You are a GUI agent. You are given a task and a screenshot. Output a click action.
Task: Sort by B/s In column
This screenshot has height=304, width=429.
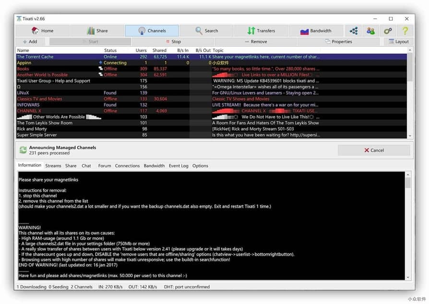click(x=182, y=50)
